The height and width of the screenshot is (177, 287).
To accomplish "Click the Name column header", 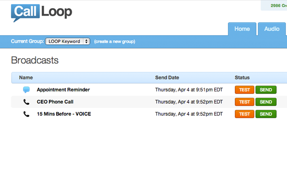I will click(26, 78).
